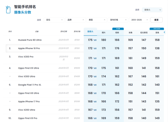
Task: Click rank number 10. in Oppo Find X9 Pro row
Action: click(x=10, y=118)
